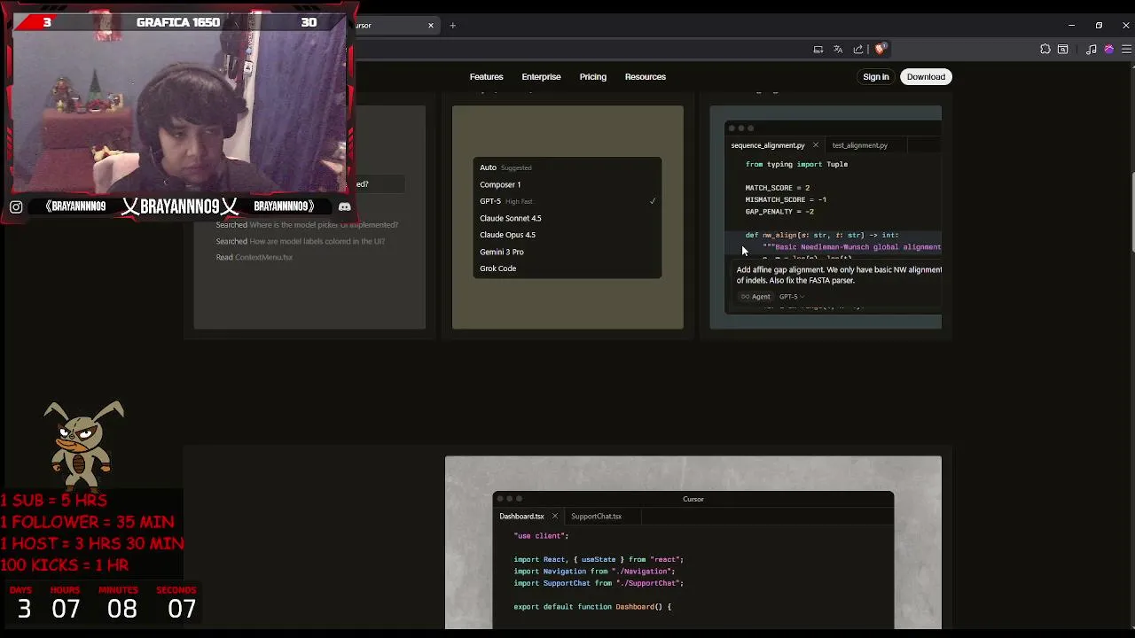Click the GAP_PENALTY = -2 code line

click(x=779, y=212)
